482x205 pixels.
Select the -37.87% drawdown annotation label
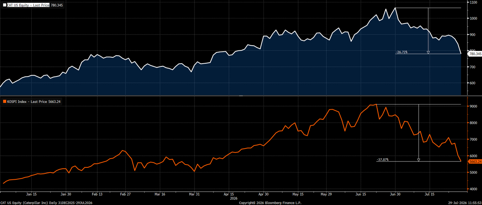click(x=383, y=160)
